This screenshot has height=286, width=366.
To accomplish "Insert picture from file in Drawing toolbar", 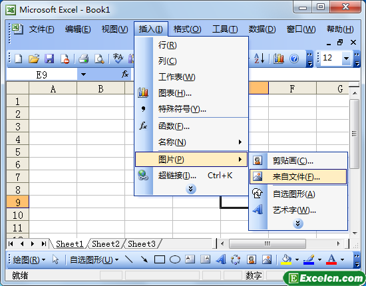I will [x=267, y=259].
